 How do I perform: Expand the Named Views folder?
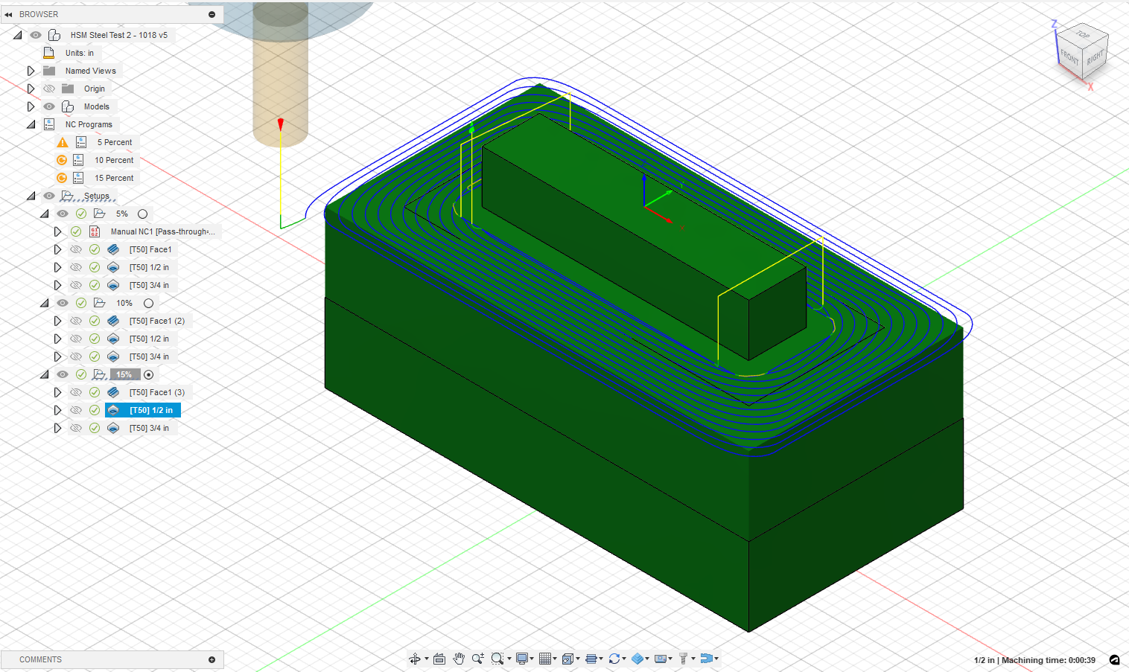31,70
